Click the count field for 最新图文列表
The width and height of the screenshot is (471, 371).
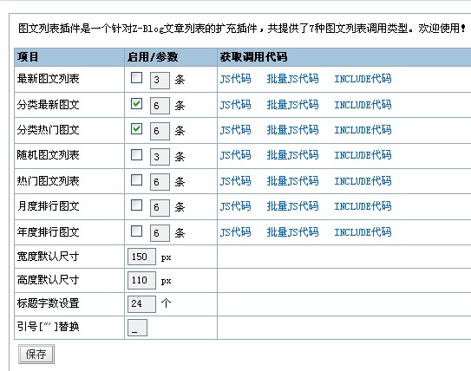pyautogui.click(x=160, y=80)
